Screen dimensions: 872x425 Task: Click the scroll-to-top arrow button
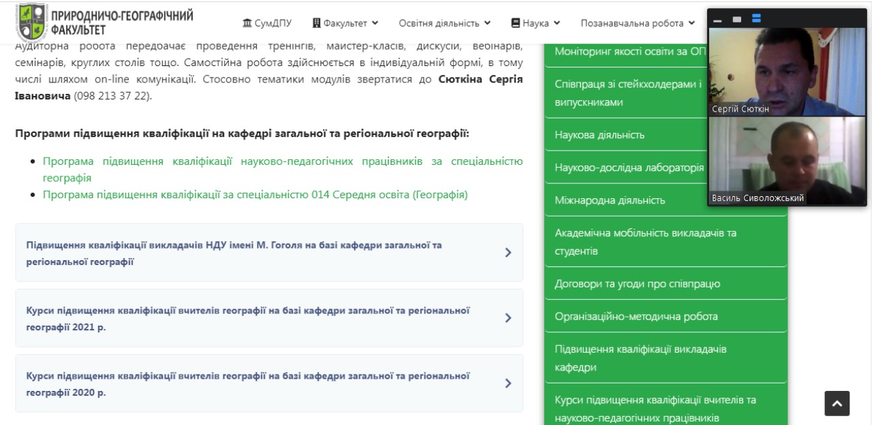[x=837, y=403]
